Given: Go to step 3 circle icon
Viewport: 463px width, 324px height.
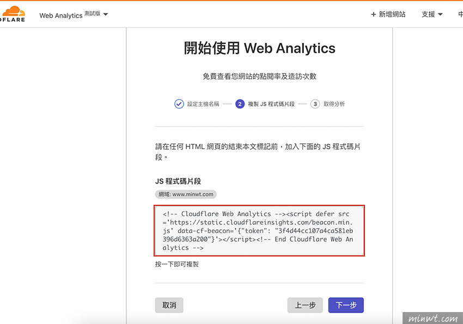Looking at the screenshot, I should (x=315, y=104).
